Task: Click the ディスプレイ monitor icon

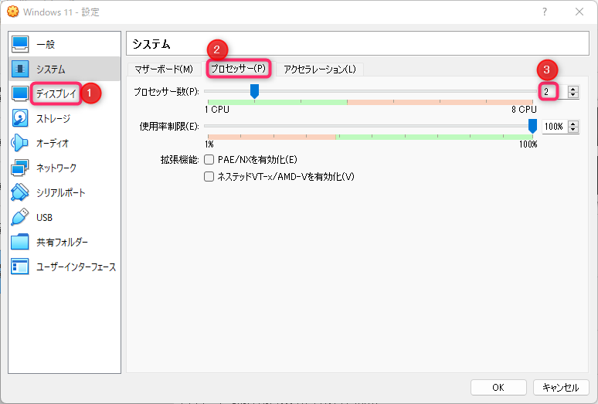Action: point(20,93)
